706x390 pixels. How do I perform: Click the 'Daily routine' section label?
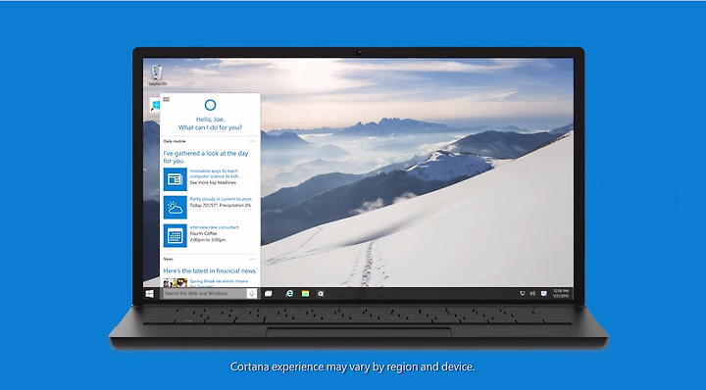click(x=175, y=141)
